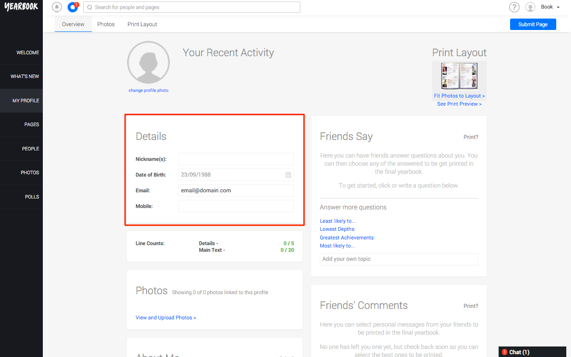Viewport: 571px width, 357px height.
Task: Open Polls in sidebar
Action: (x=21, y=197)
